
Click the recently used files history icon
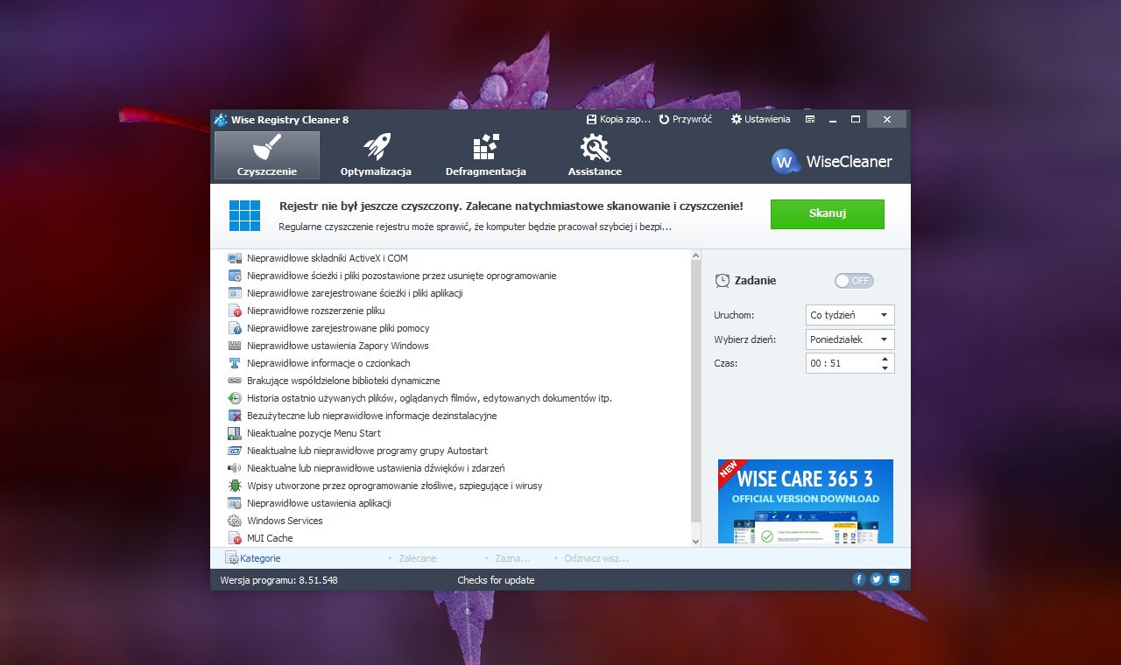pyautogui.click(x=234, y=398)
